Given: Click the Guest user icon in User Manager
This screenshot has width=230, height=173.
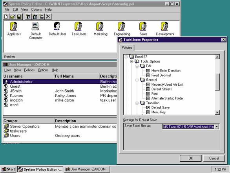Looking at the screenshot, I should point(6,86).
